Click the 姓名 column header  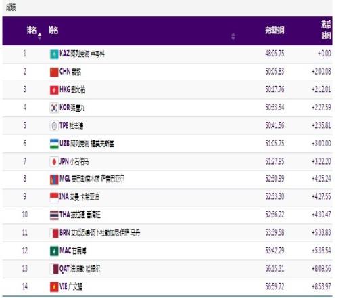pos(53,30)
